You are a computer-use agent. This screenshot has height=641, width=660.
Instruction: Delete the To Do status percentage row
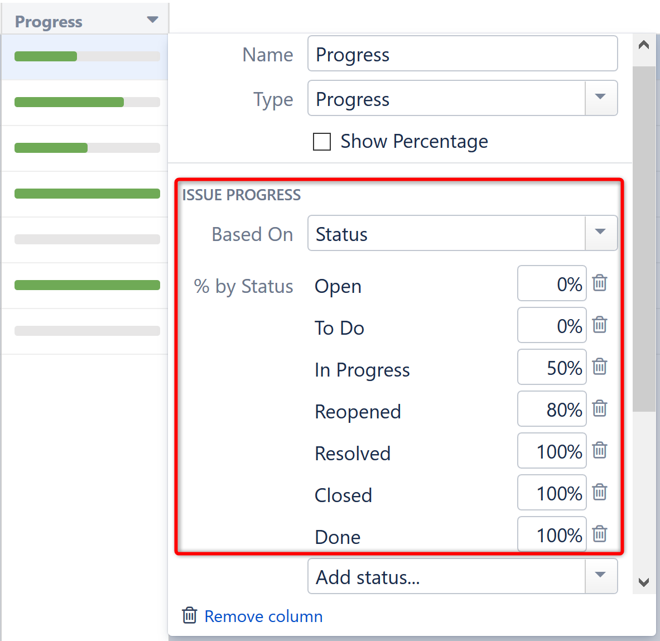(x=599, y=325)
